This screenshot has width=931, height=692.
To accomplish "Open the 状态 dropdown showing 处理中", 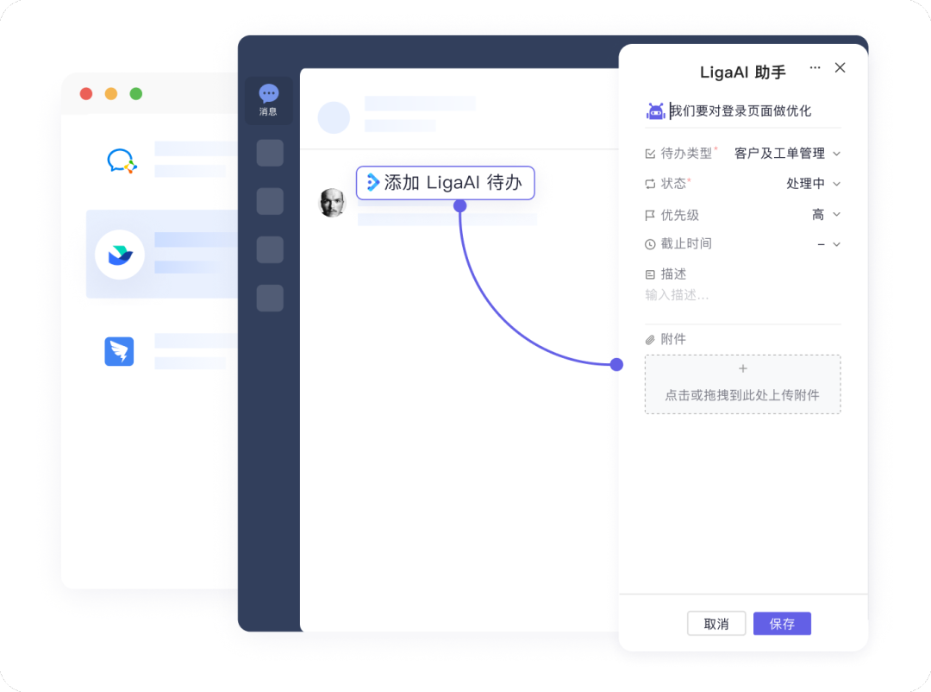I will 806,183.
